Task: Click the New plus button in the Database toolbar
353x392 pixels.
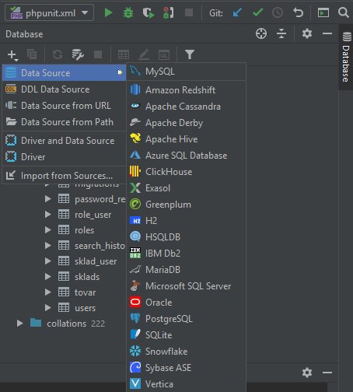Action: 12,54
